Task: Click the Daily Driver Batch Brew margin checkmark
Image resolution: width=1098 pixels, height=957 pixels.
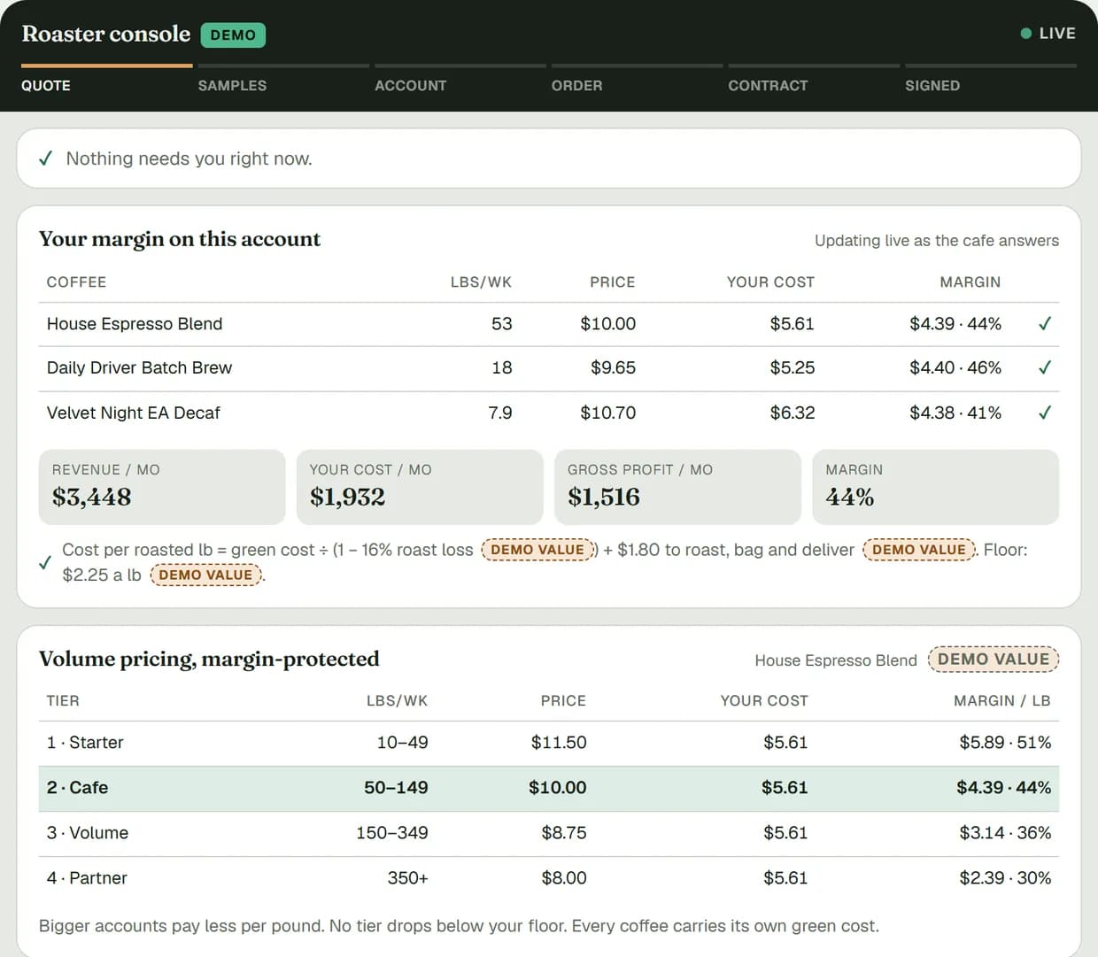Action: pos(1045,367)
